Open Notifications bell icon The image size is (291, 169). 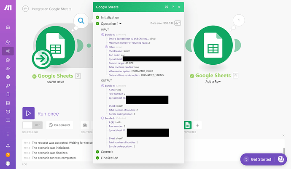tap(8, 146)
